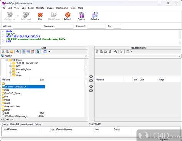Viewport: 182px width, 141px height.
Task: Sort remote list by Date column header
Action: point(148,79)
